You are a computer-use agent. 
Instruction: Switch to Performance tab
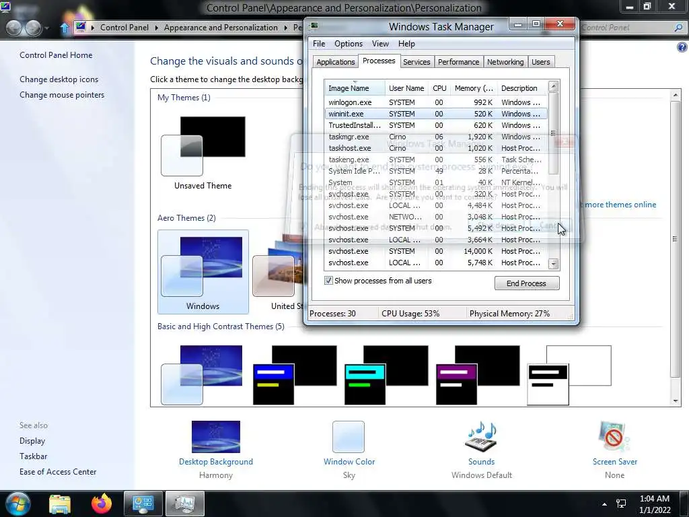pos(458,62)
